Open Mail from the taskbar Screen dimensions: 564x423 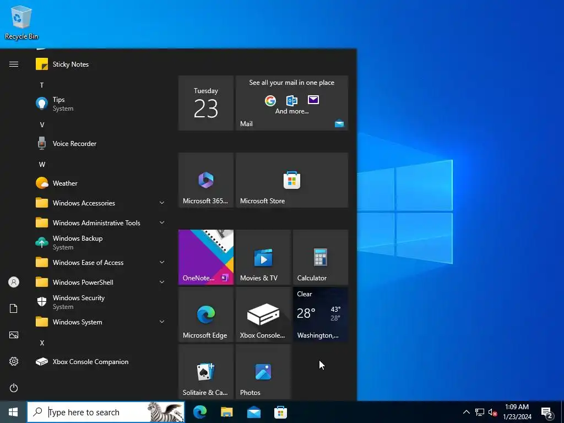point(253,412)
